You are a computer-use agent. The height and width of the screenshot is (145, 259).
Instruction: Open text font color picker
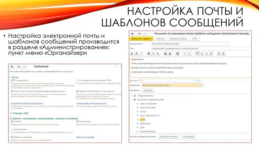170,54
